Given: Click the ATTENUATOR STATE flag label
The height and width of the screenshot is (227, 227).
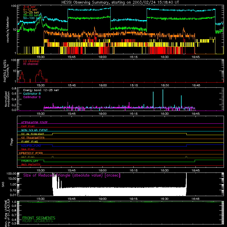Looking at the screenshot, I should [34, 123].
